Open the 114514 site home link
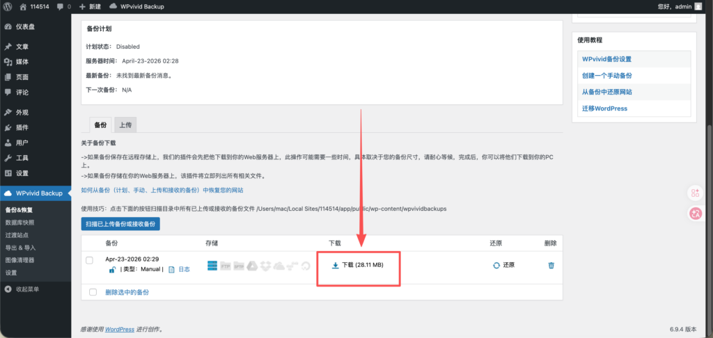This screenshot has height=338, width=713. click(35, 7)
